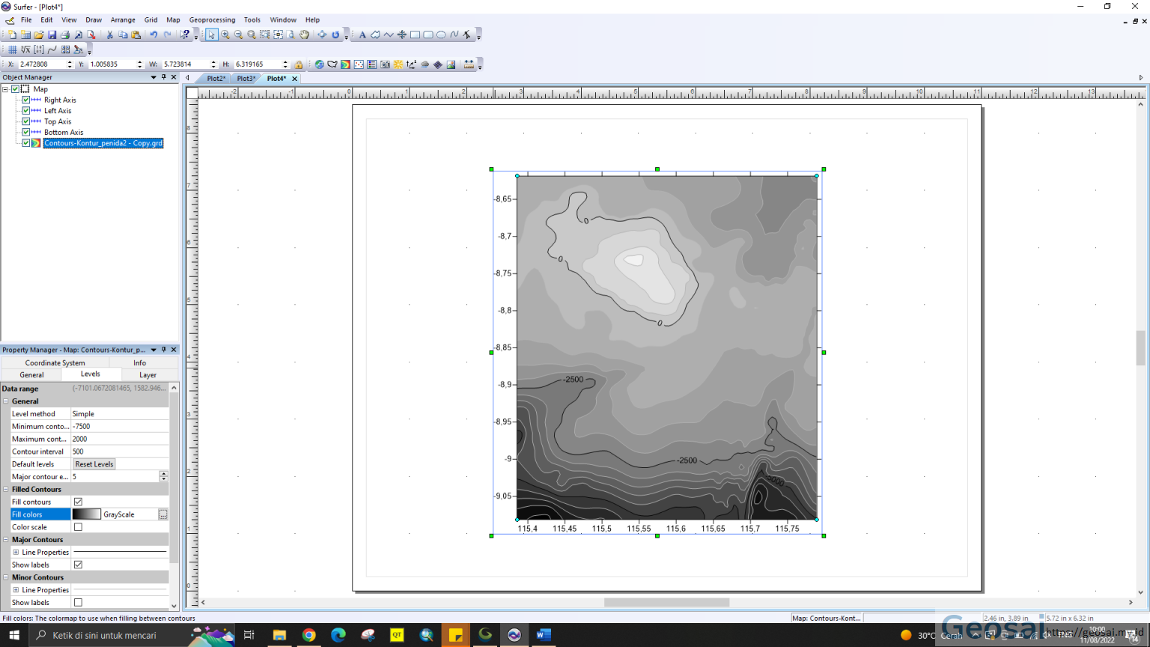
Task: Hide the Bottom Axis via its checkbox
Action: click(x=26, y=132)
